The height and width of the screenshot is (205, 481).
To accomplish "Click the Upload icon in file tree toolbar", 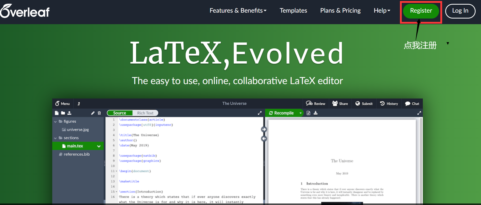I will coord(69,113).
